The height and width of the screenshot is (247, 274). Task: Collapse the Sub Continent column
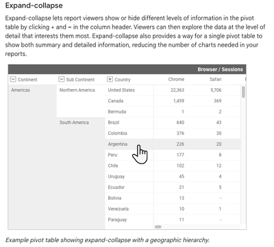click(62, 79)
